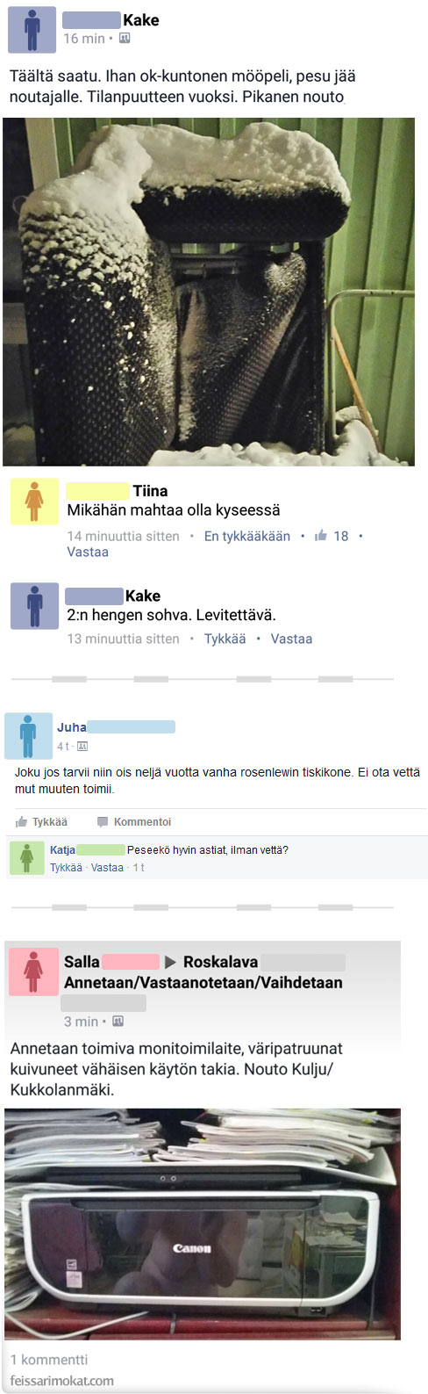The height and width of the screenshot is (1394, 428).
Task: Click Vastaa under Tiina's comment
Action: (88, 552)
